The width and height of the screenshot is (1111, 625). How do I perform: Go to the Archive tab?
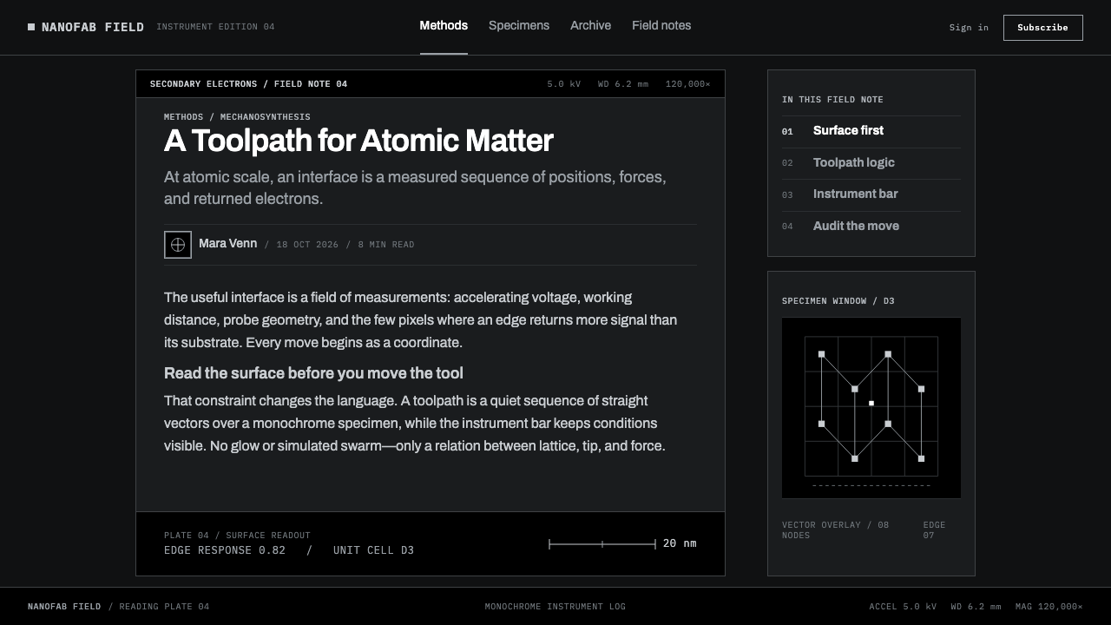pos(590,26)
